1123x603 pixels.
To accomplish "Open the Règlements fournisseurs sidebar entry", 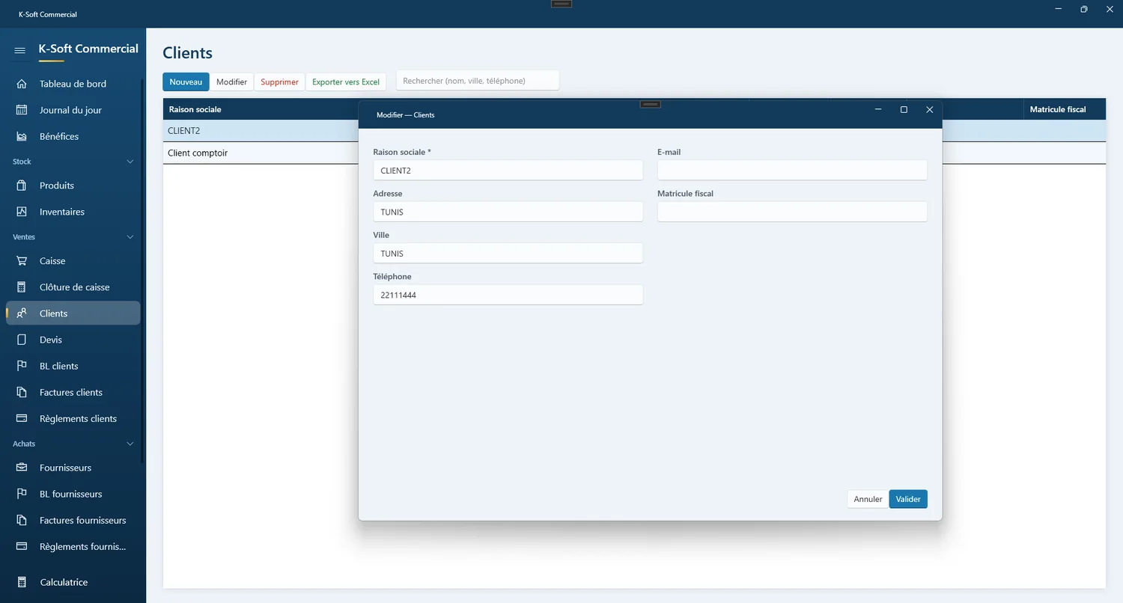I will click(73, 546).
